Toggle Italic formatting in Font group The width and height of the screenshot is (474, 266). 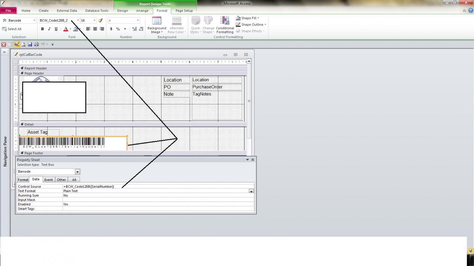point(49,29)
